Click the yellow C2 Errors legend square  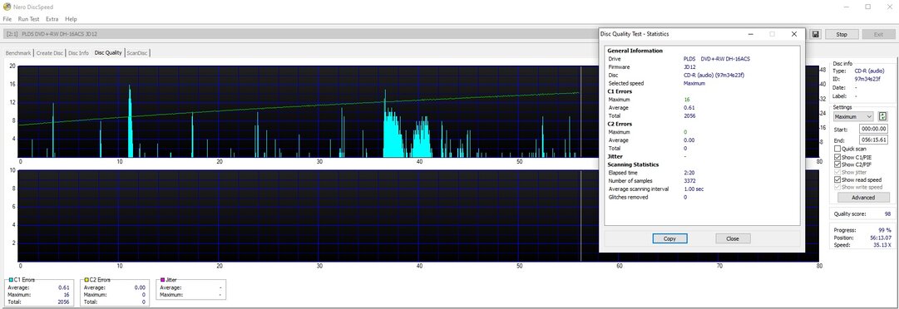[x=86, y=280]
